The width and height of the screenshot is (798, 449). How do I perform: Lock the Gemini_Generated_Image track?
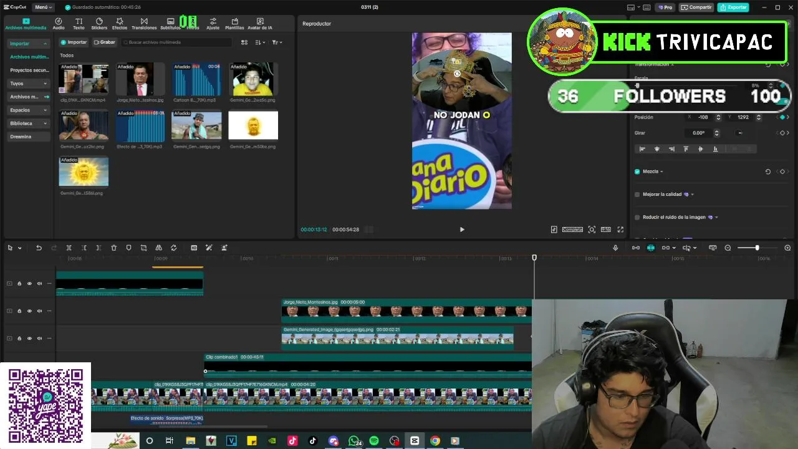[x=19, y=338]
